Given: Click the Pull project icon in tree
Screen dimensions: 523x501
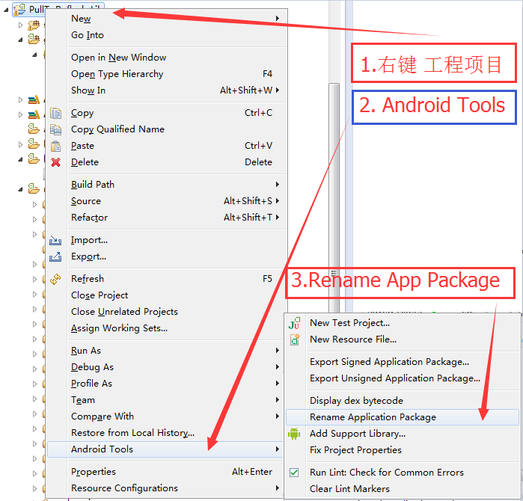Looking at the screenshot, I should pos(19,9).
